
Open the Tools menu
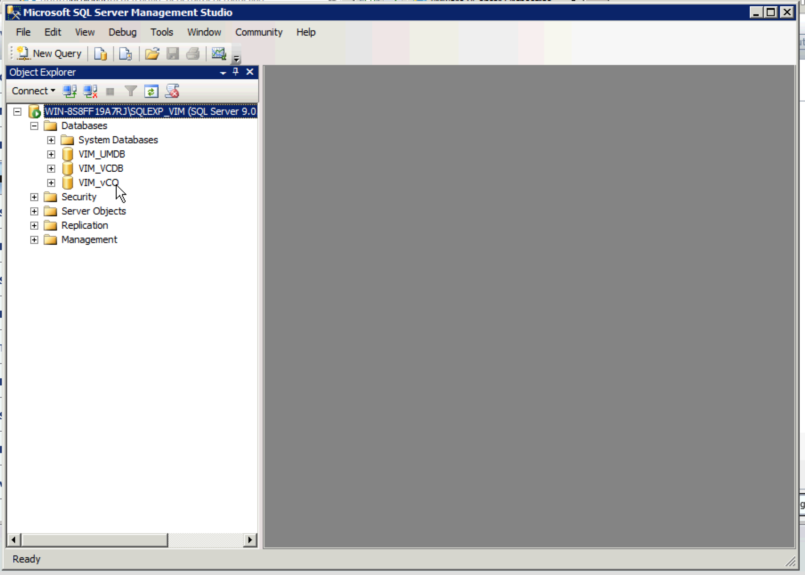(161, 32)
